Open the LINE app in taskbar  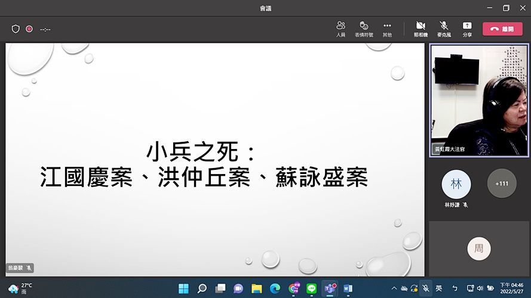click(x=311, y=288)
